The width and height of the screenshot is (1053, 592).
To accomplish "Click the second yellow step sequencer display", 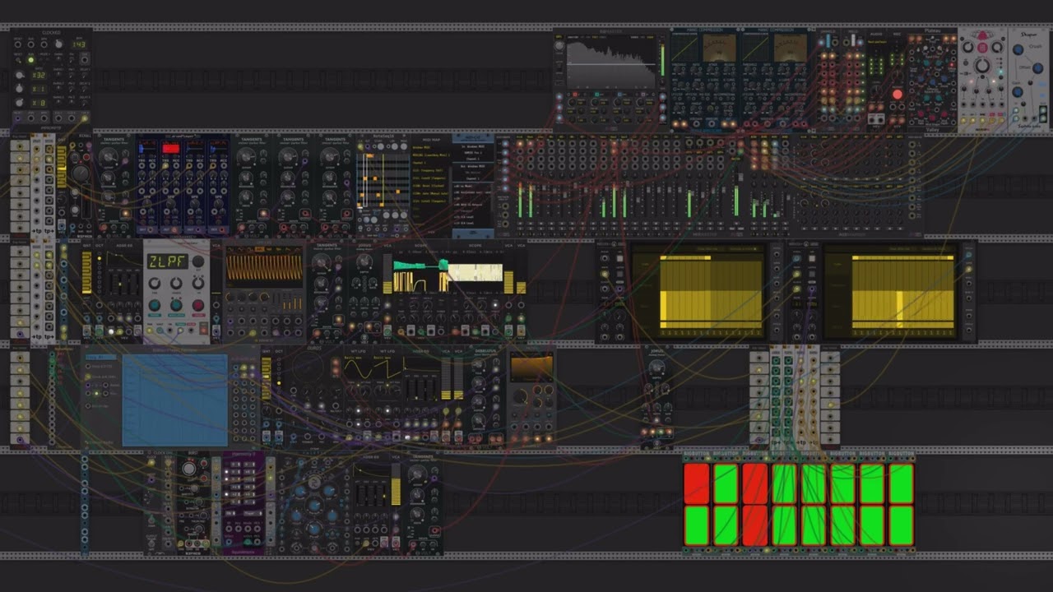I will (891, 291).
